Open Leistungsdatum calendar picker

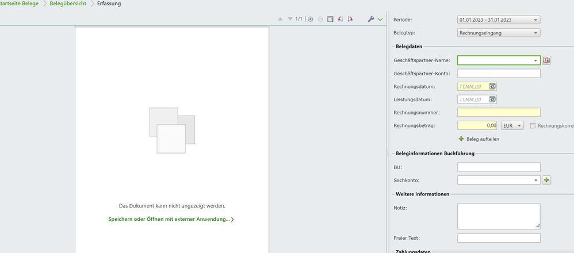click(492, 99)
